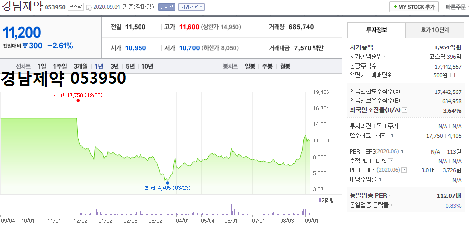Click the 상장주식수 value 17,442,567

point(448,66)
